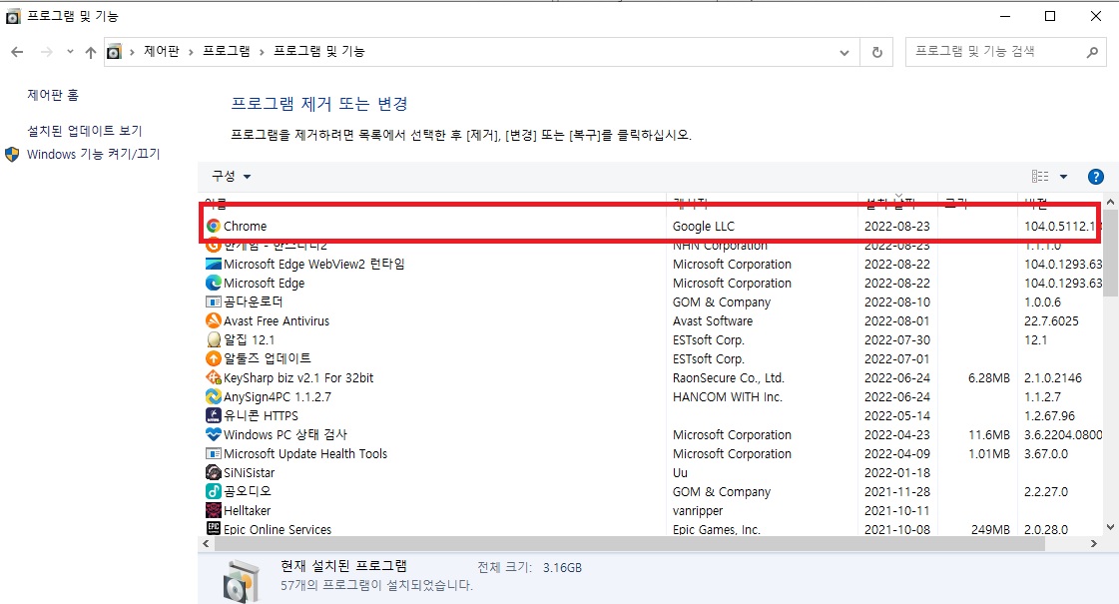
Task: Open 설치된 업데이트 보기 link
Action: 84,131
